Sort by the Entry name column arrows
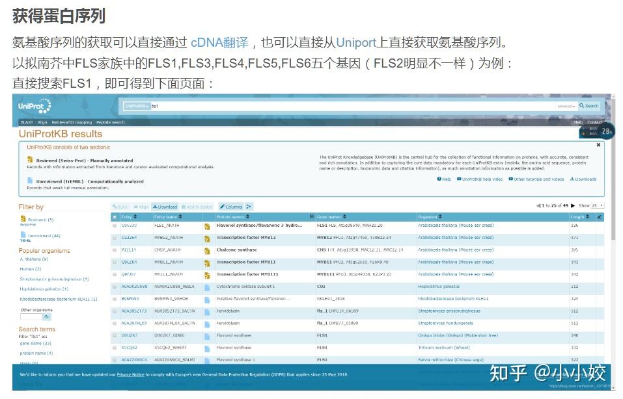Screen dimensions: 623x399 click(x=180, y=217)
